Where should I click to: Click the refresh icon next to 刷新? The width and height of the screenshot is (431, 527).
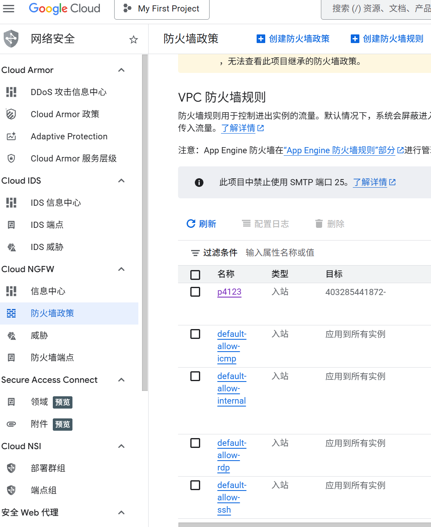191,223
